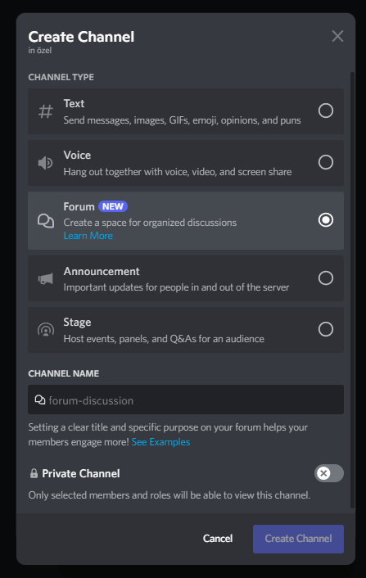Enable the Private Channel toggle

[329, 473]
